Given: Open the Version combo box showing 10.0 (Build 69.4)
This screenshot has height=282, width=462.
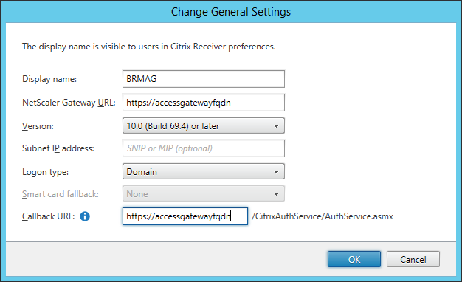Looking at the screenshot, I should point(204,125).
